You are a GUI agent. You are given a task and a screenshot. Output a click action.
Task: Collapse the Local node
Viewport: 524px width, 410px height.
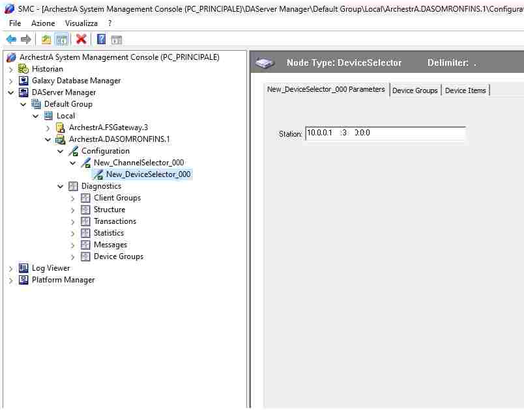pos(36,116)
